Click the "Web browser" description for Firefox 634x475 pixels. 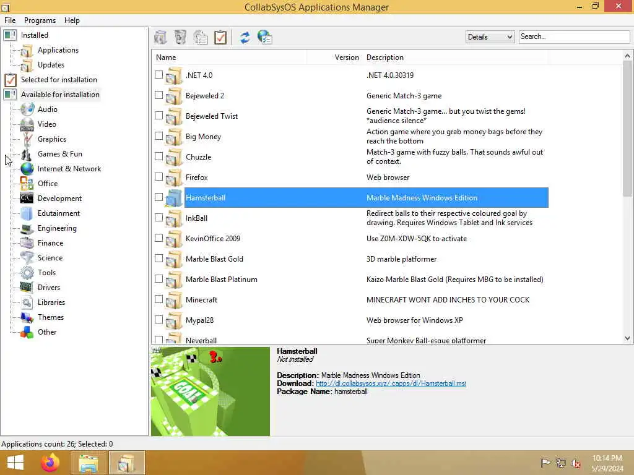coord(388,178)
